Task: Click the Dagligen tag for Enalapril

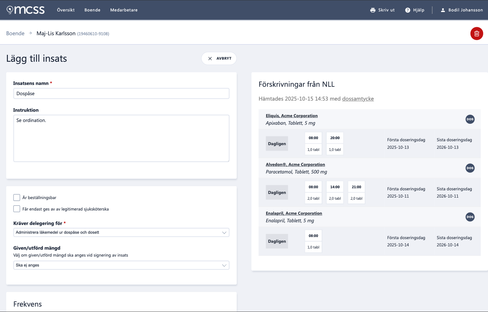Action: pyautogui.click(x=277, y=241)
